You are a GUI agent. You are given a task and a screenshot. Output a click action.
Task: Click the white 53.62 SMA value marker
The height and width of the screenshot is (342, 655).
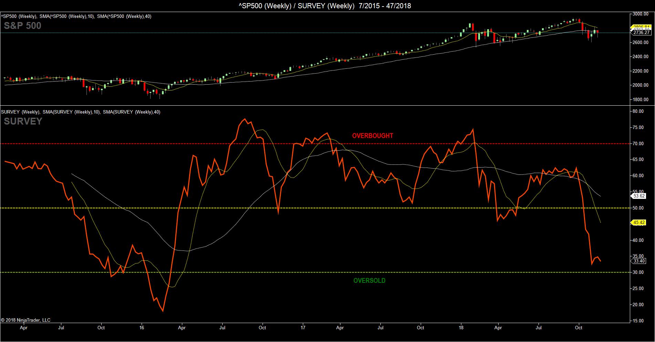(x=638, y=196)
